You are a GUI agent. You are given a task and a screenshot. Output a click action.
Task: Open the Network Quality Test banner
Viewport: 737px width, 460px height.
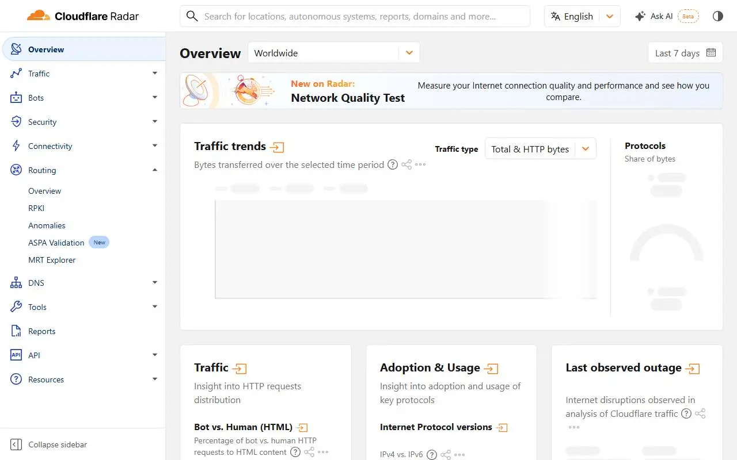pos(451,91)
